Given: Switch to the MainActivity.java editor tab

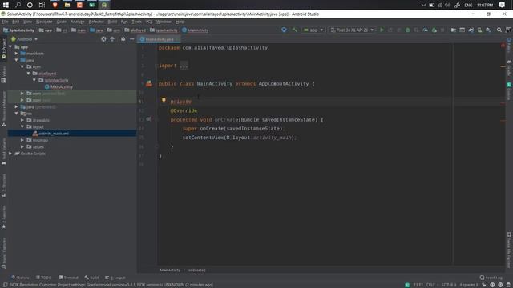Looking at the screenshot, I should (x=159, y=39).
